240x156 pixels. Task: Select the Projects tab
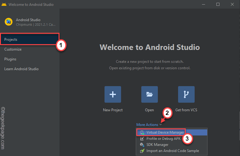pos(30,39)
